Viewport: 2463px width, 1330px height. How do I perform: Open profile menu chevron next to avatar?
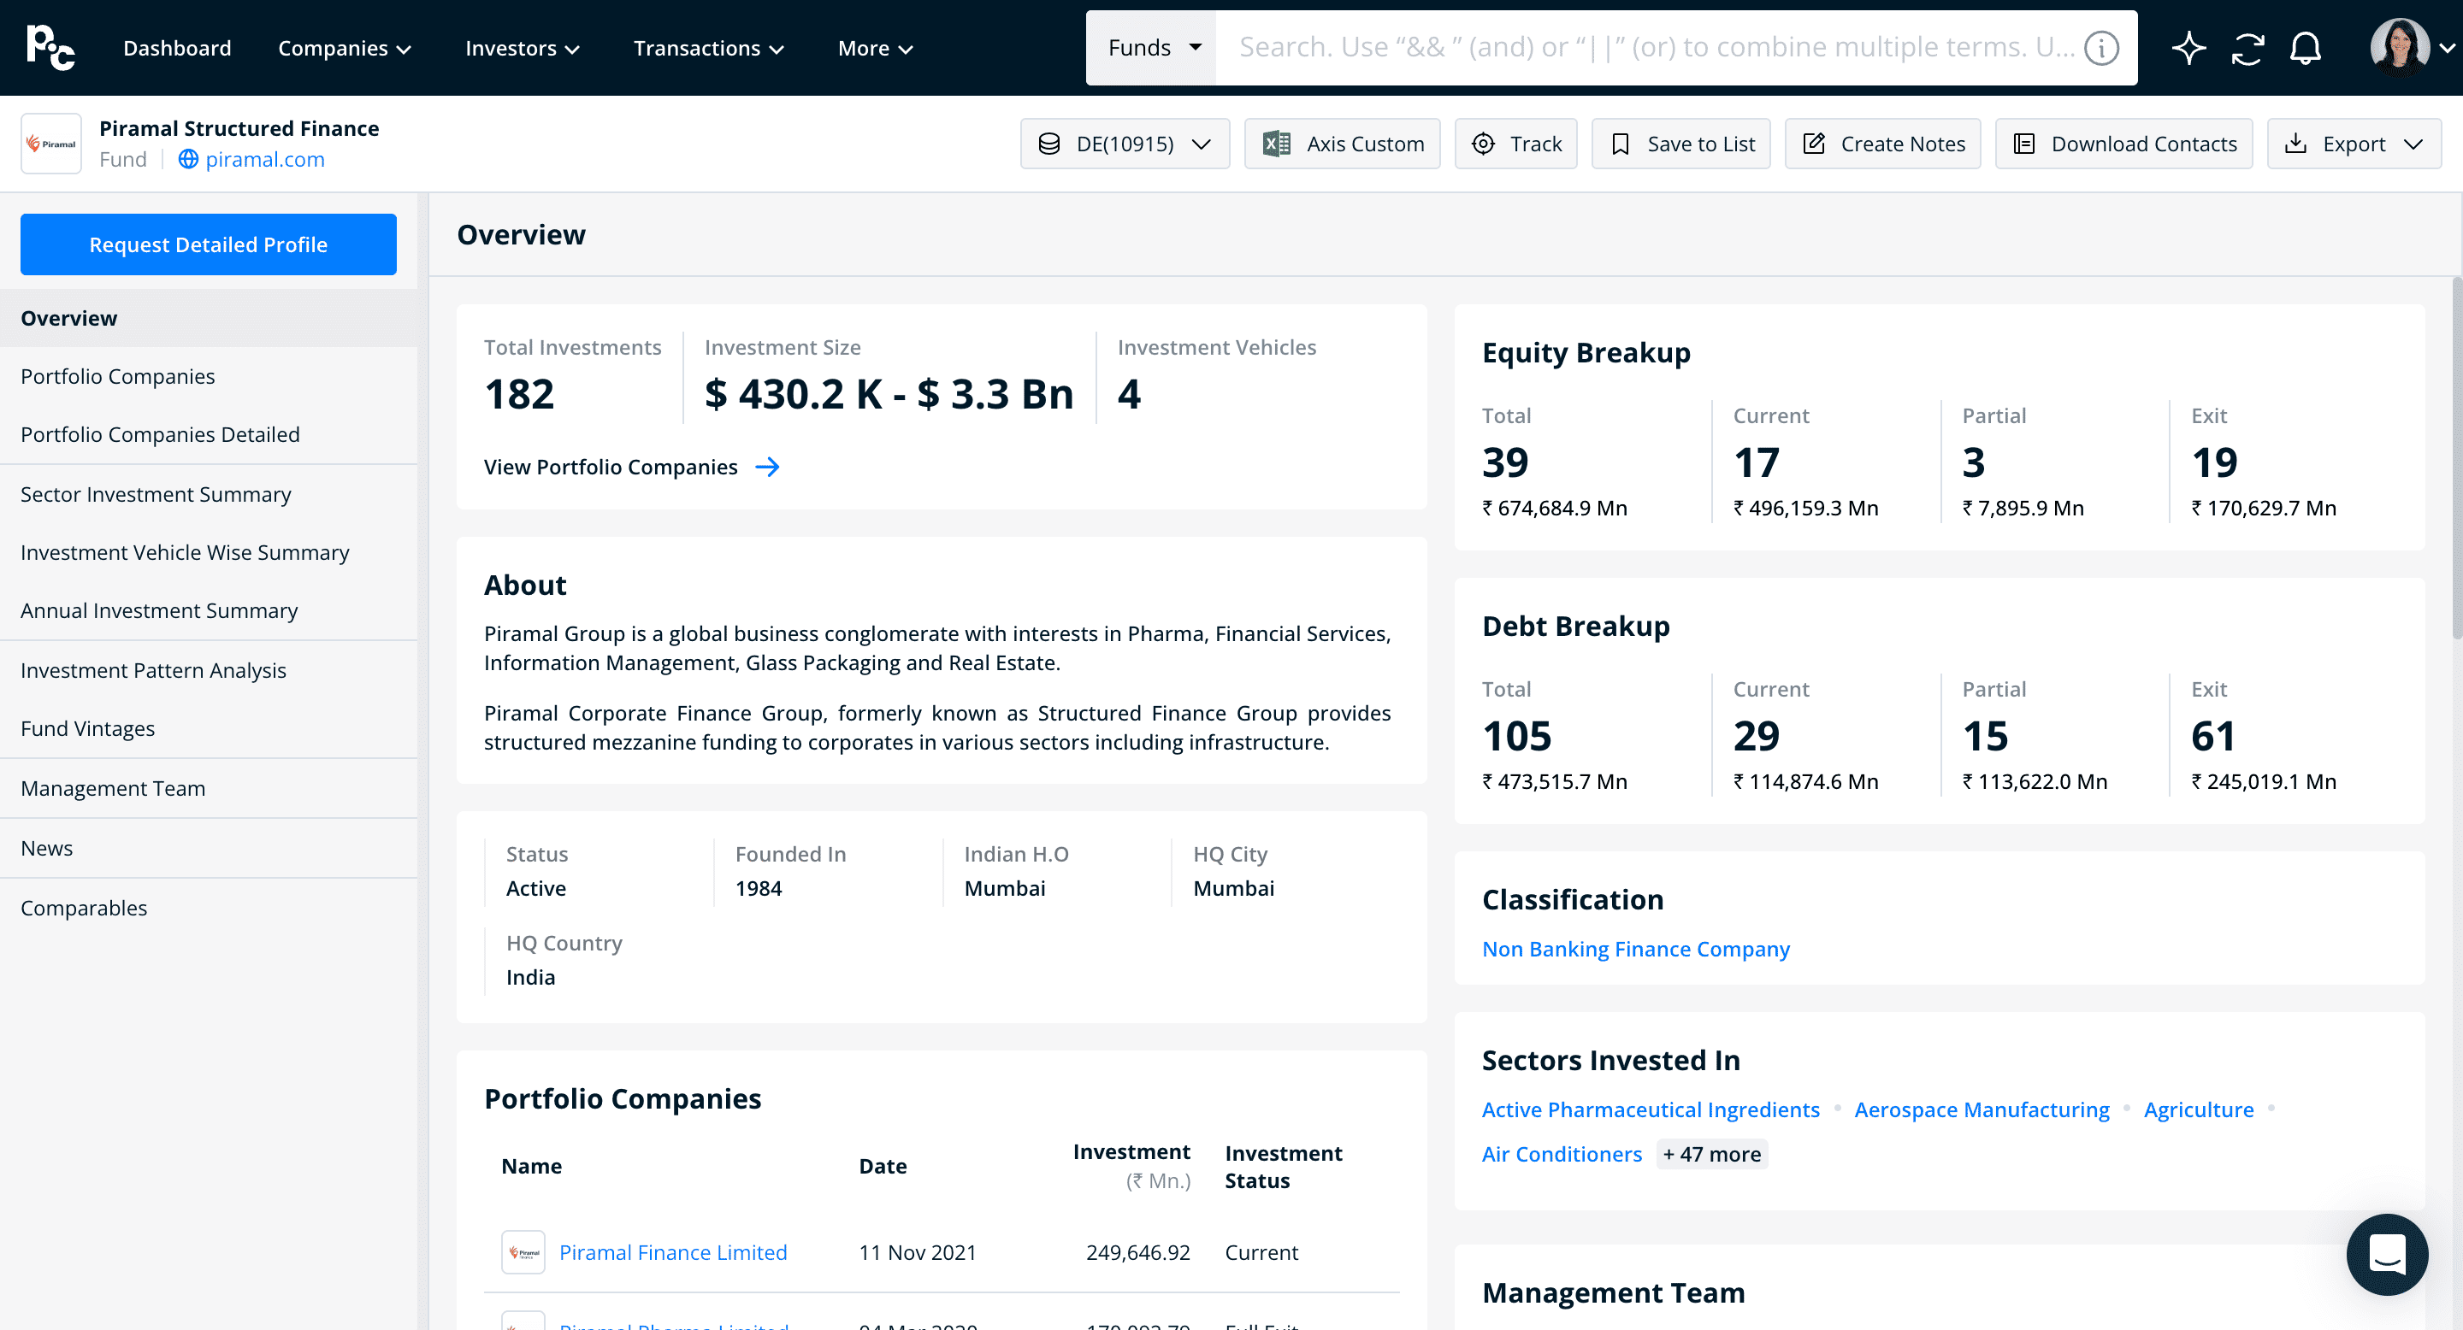point(2448,48)
